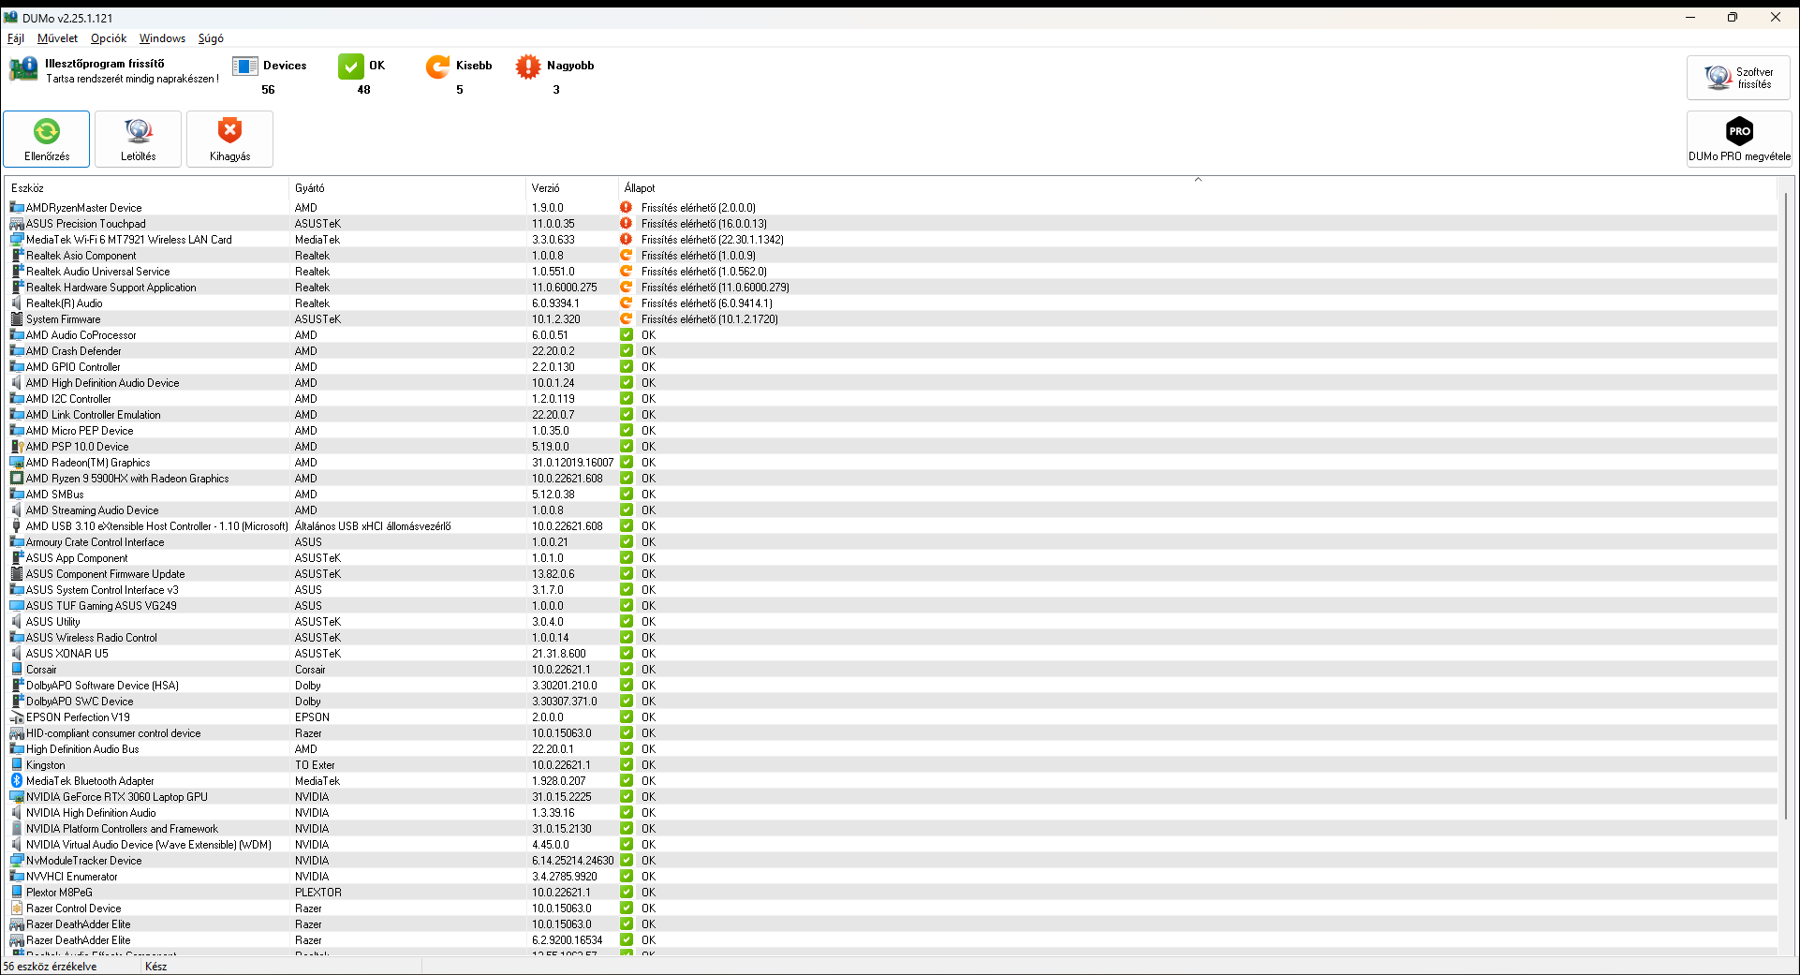Click version 31.0.12019.16007 cell
The height and width of the screenshot is (975, 1800).
point(573,463)
